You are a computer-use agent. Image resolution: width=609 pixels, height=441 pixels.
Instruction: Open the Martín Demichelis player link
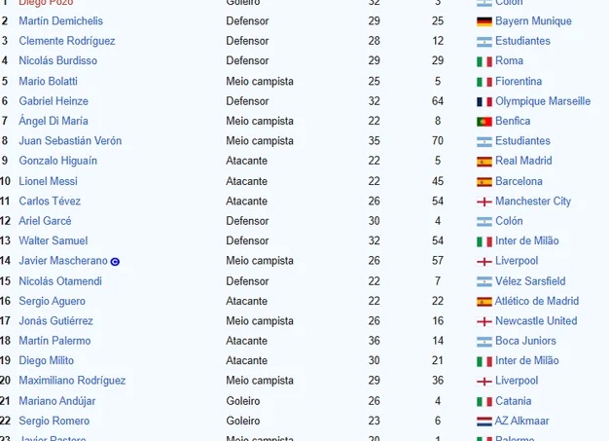61,21
